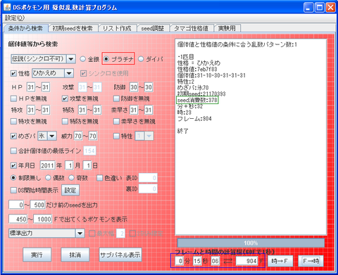Screen dimensions: 338x275
Task: Click the 設定 button beside DS開始時間表示
Action: [x=70, y=190]
